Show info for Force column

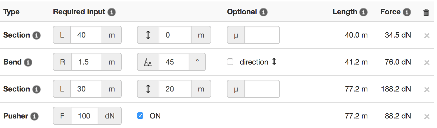click(407, 12)
